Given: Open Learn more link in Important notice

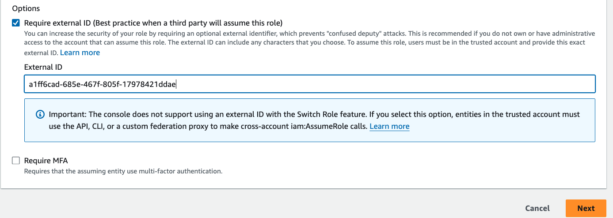Looking at the screenshot, I should (389, 127).
